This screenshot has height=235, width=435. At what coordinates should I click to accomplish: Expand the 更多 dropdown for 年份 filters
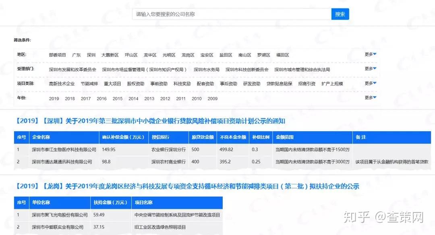(x=370, y=98)
